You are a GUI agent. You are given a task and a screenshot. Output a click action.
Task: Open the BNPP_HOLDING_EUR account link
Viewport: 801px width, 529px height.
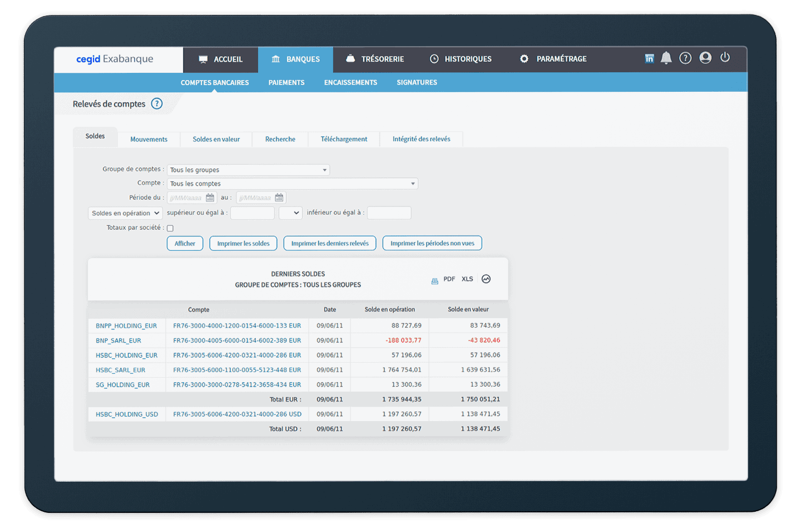point(126,326)
